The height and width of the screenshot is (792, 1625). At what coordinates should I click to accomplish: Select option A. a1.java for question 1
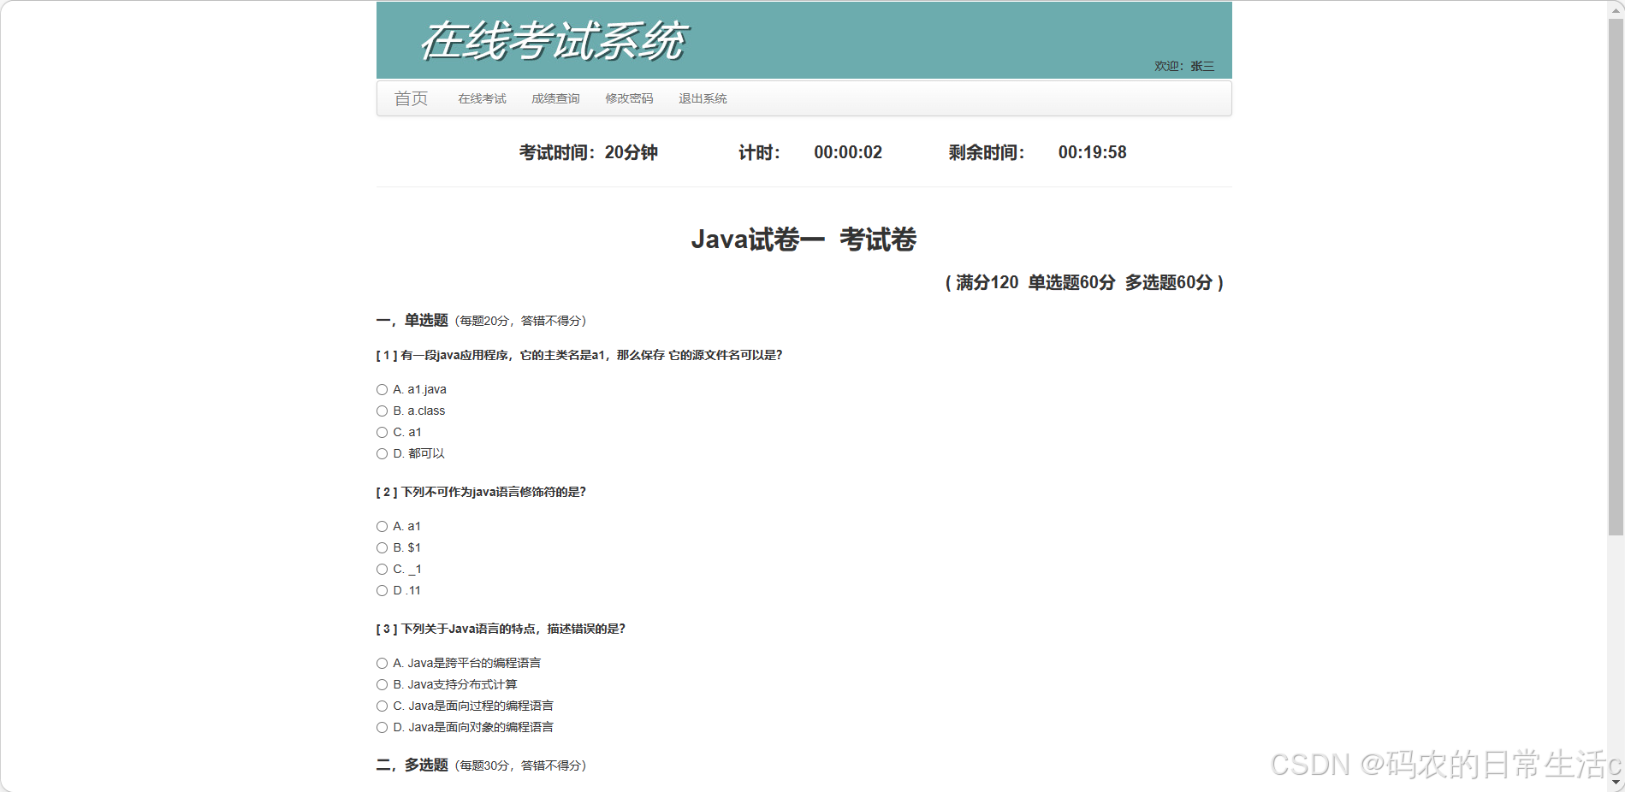pyautogui.click(x=382, y=389)
